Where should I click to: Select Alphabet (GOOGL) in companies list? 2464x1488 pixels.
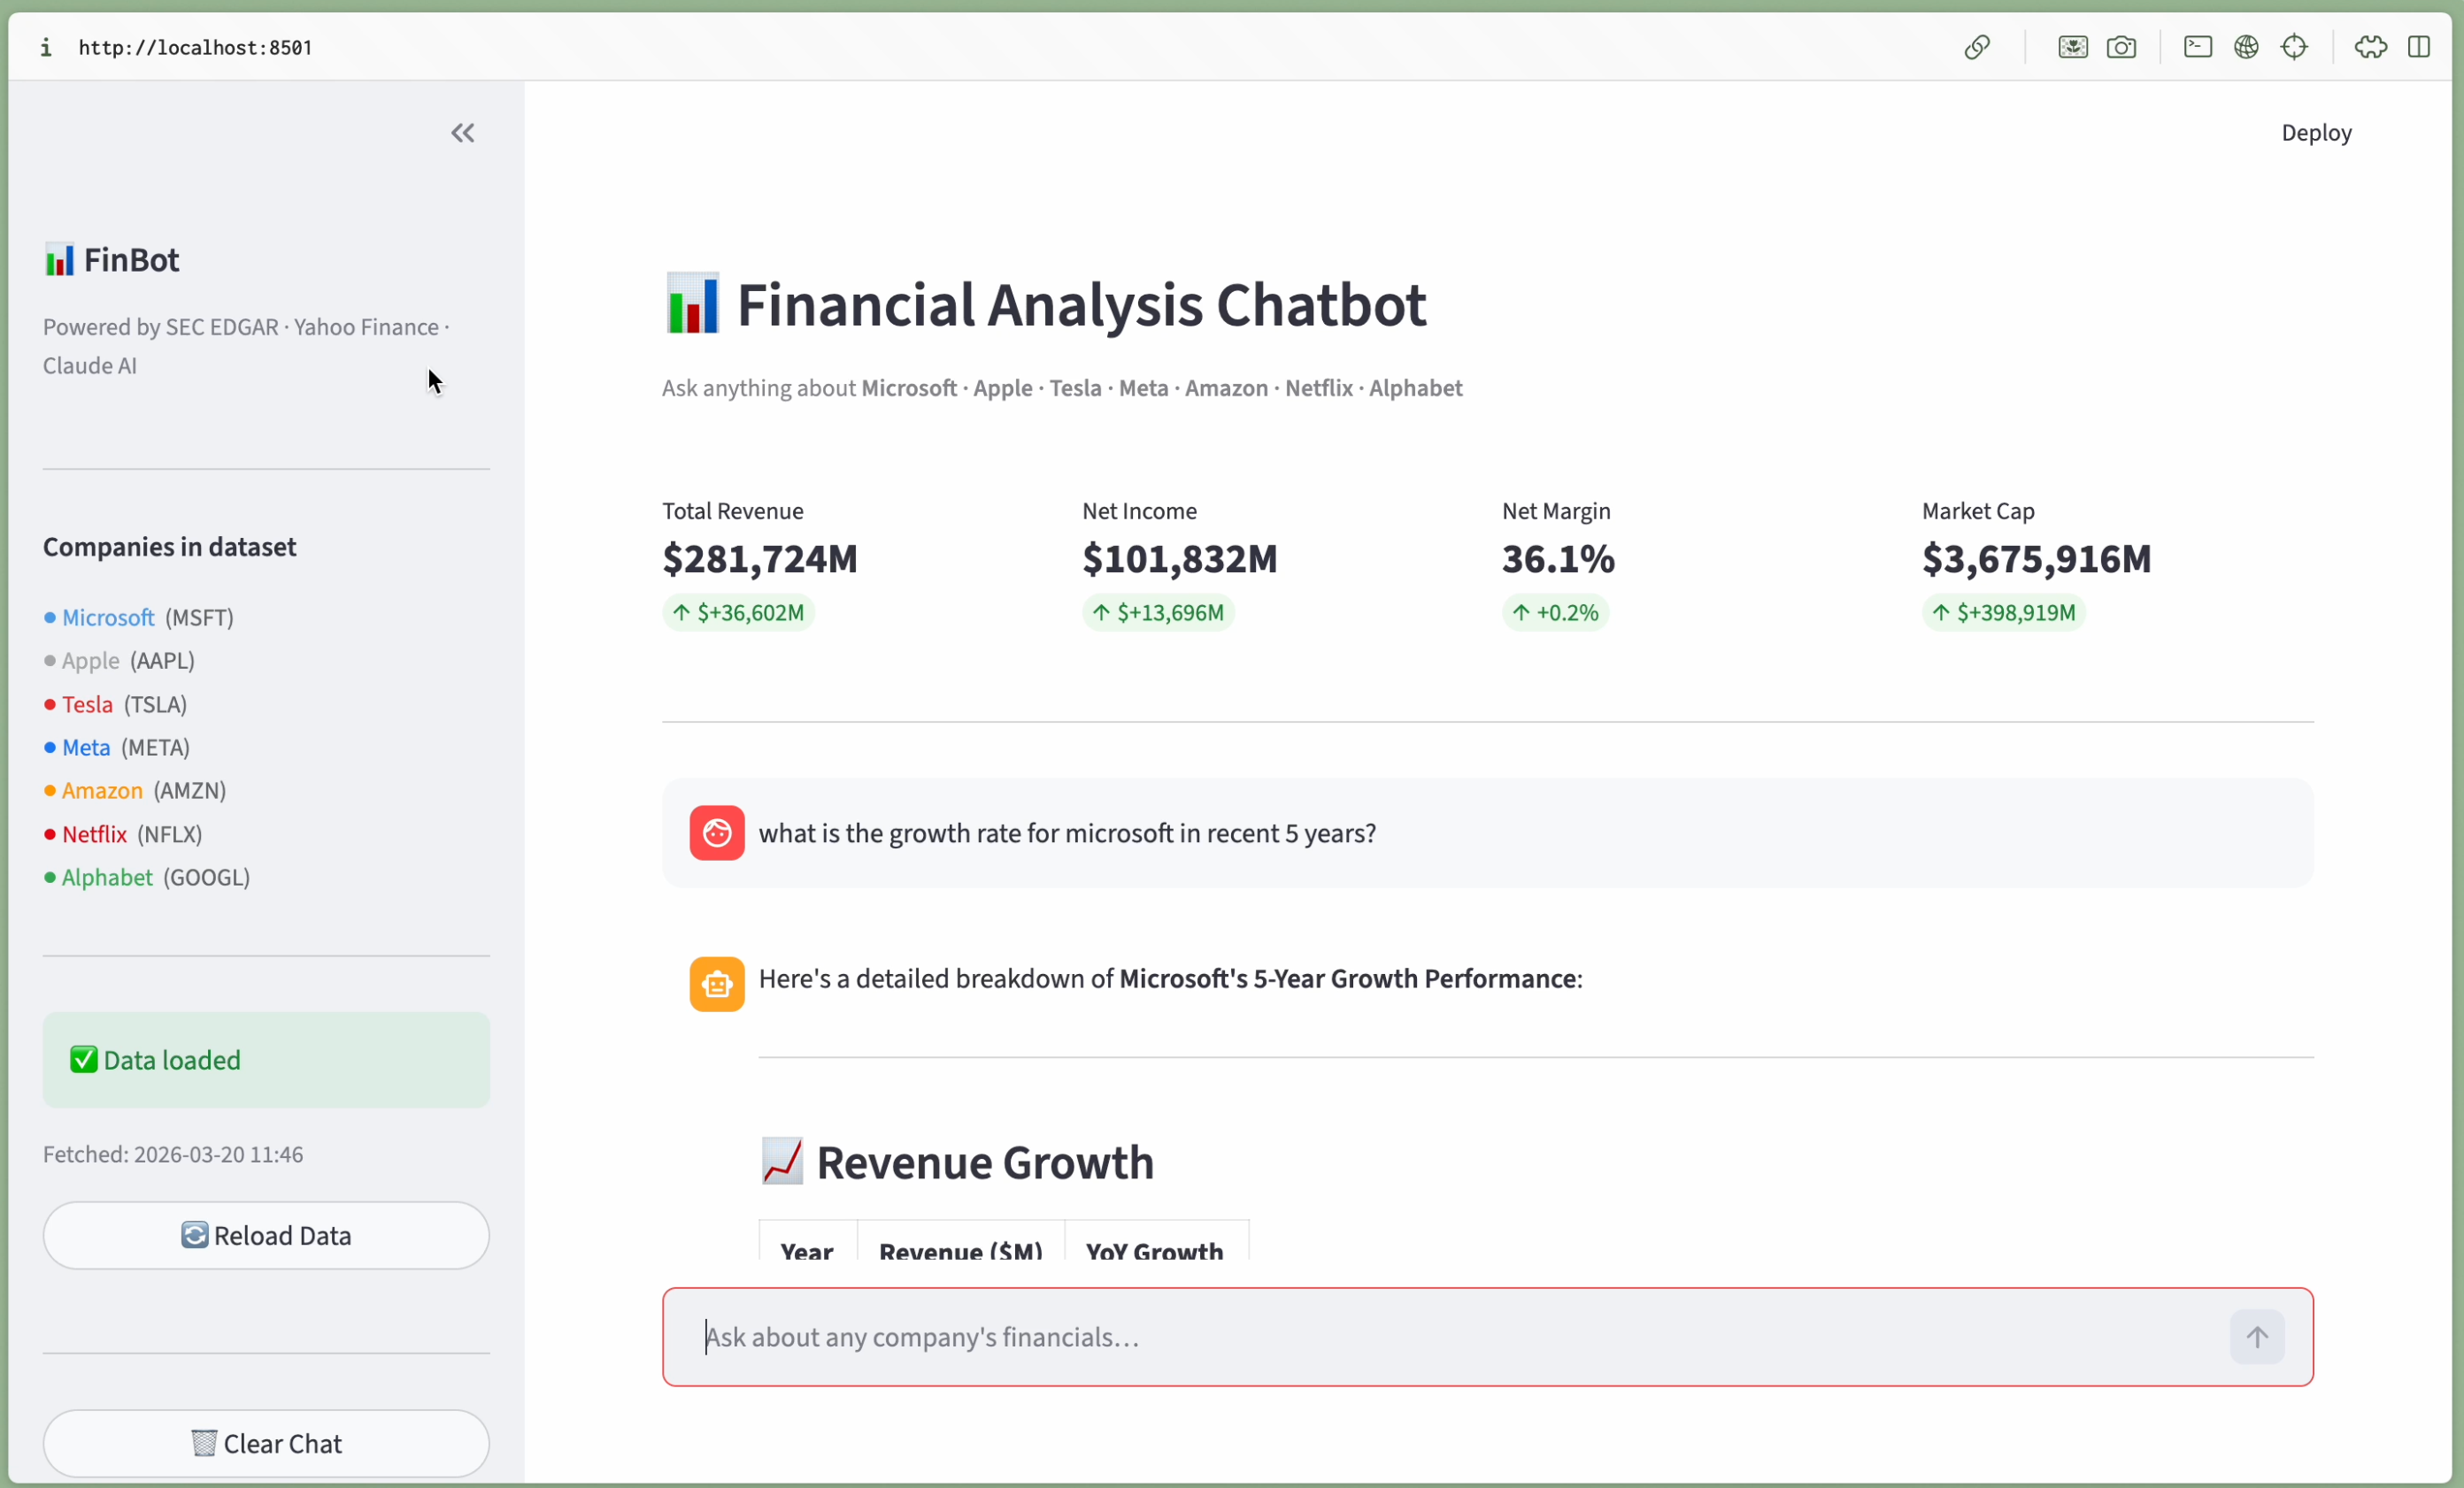point(147,877)
